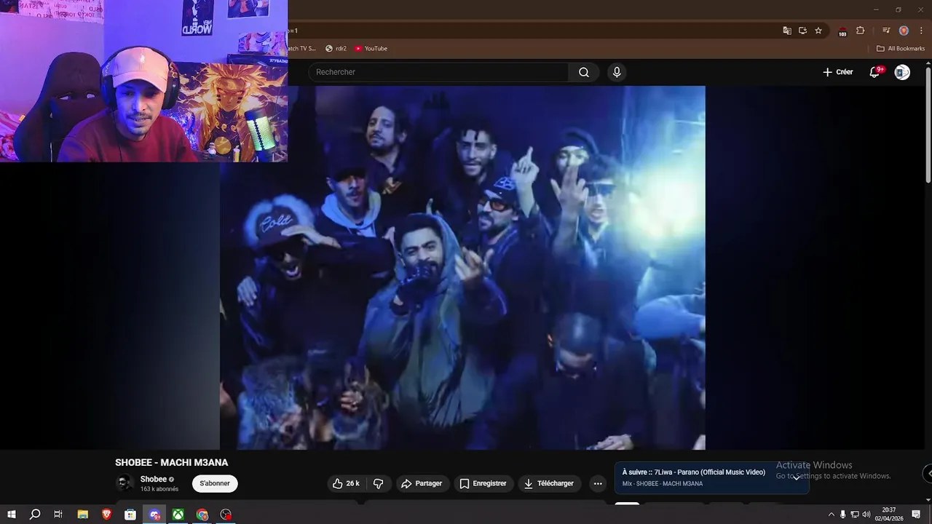This screenshot has width=932, height=524.
Task: Dislike the video with thumbs down
Action: [379, 483]
